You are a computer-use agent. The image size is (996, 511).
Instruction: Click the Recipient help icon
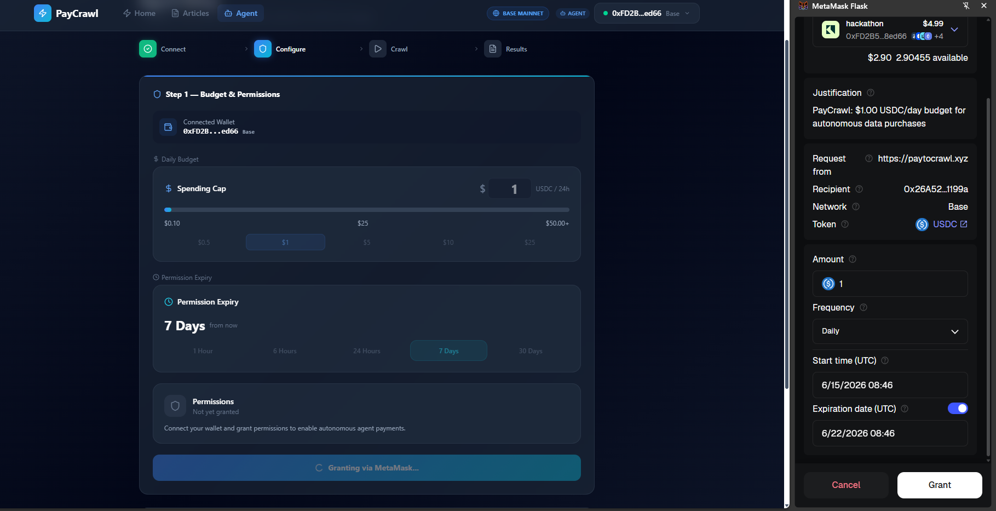(859, 189)
